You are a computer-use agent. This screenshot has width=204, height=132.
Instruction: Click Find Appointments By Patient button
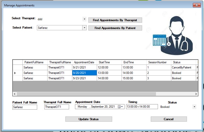pos(115,28)
